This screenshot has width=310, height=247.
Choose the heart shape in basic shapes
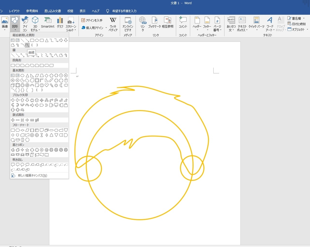coord(47,85)
